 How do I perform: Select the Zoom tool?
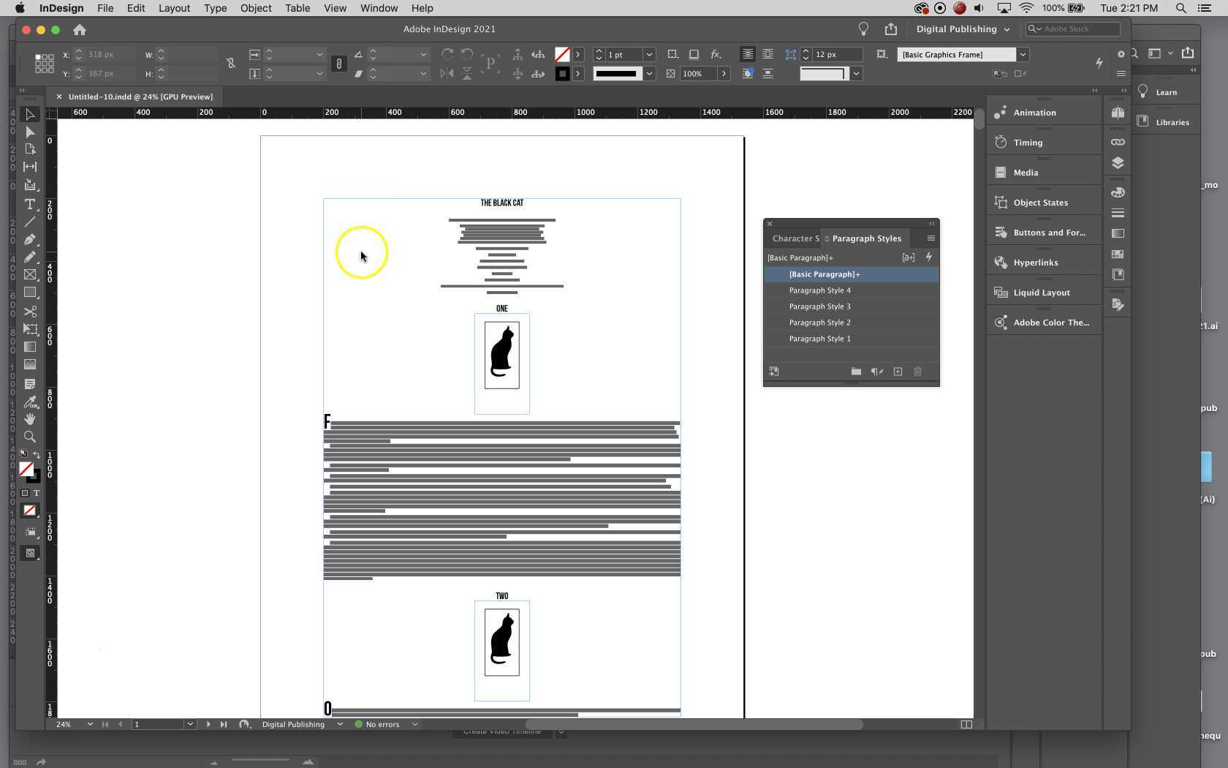(30, 437)
